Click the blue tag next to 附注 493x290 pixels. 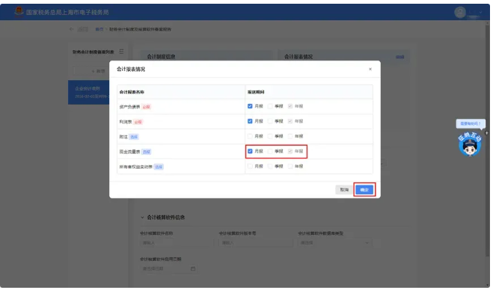pyautogui.click(x=134, y=137)
